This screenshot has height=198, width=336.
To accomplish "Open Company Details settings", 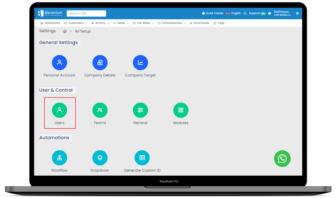I will [x=100, y=62].
